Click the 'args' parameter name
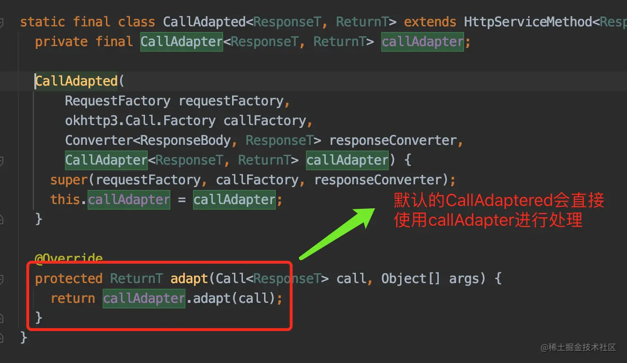Viewport: 627px width, 363px height. pos(464,279)
